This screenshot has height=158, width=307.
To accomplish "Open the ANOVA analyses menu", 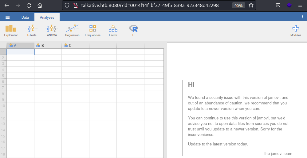I will point(52,31).
